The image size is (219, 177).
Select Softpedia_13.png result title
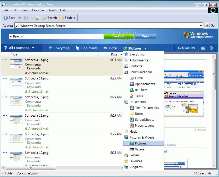coord(37,97)
